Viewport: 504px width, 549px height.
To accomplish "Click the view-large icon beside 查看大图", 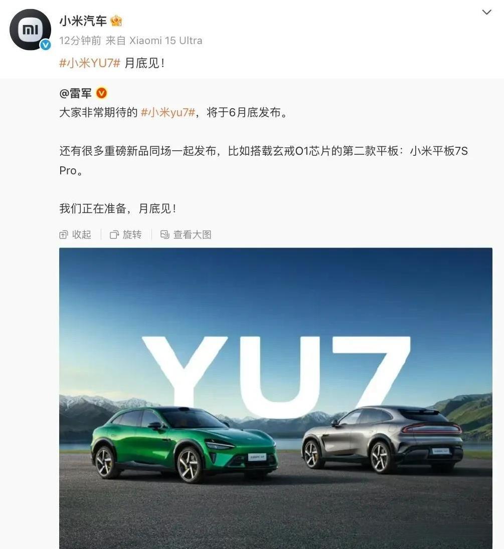I will pyautogui.click(x=164, y=234).
